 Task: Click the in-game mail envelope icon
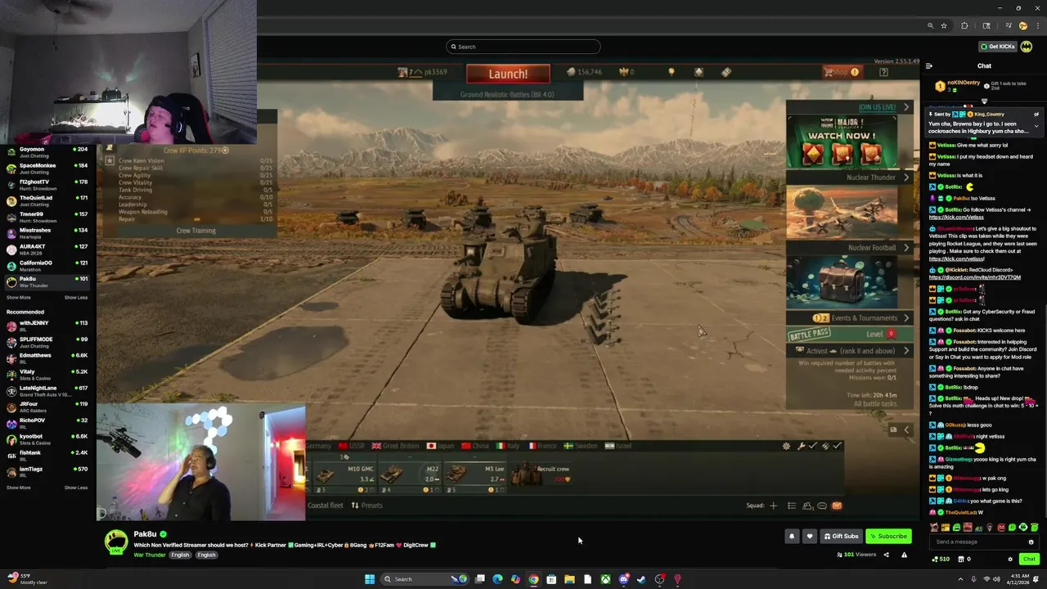click(837, 506)
